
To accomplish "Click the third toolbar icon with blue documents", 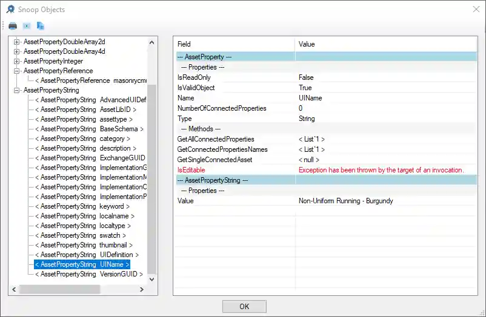I will tap(41, 26).
